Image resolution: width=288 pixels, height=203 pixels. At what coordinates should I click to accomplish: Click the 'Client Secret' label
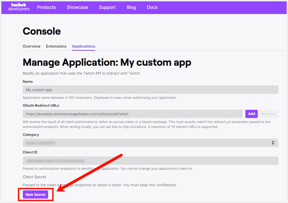[34, 177]
